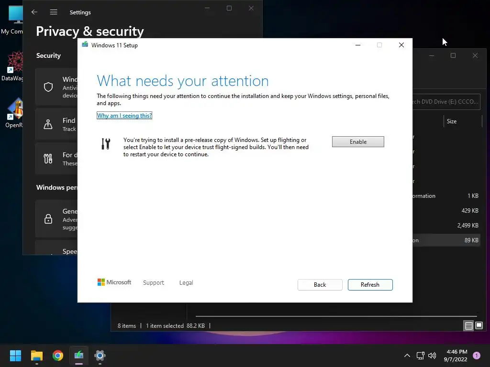Select the 2,499 KB file row
Image resolution: width=490 pixels, height=367 pixels.
(446, 226)
